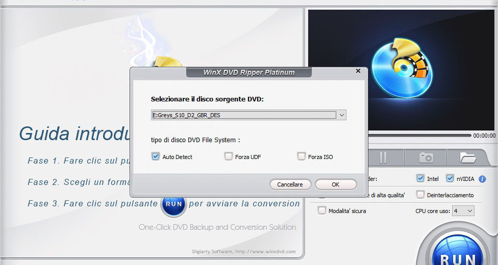Click the 00:00:00 time display

484,136
